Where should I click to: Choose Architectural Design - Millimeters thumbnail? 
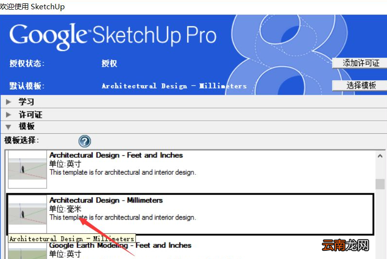point(27,214)
